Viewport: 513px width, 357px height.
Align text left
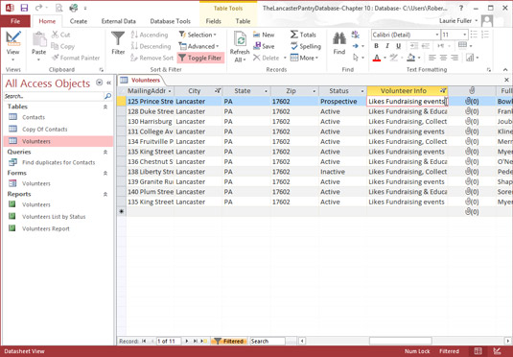coord(432,58)
